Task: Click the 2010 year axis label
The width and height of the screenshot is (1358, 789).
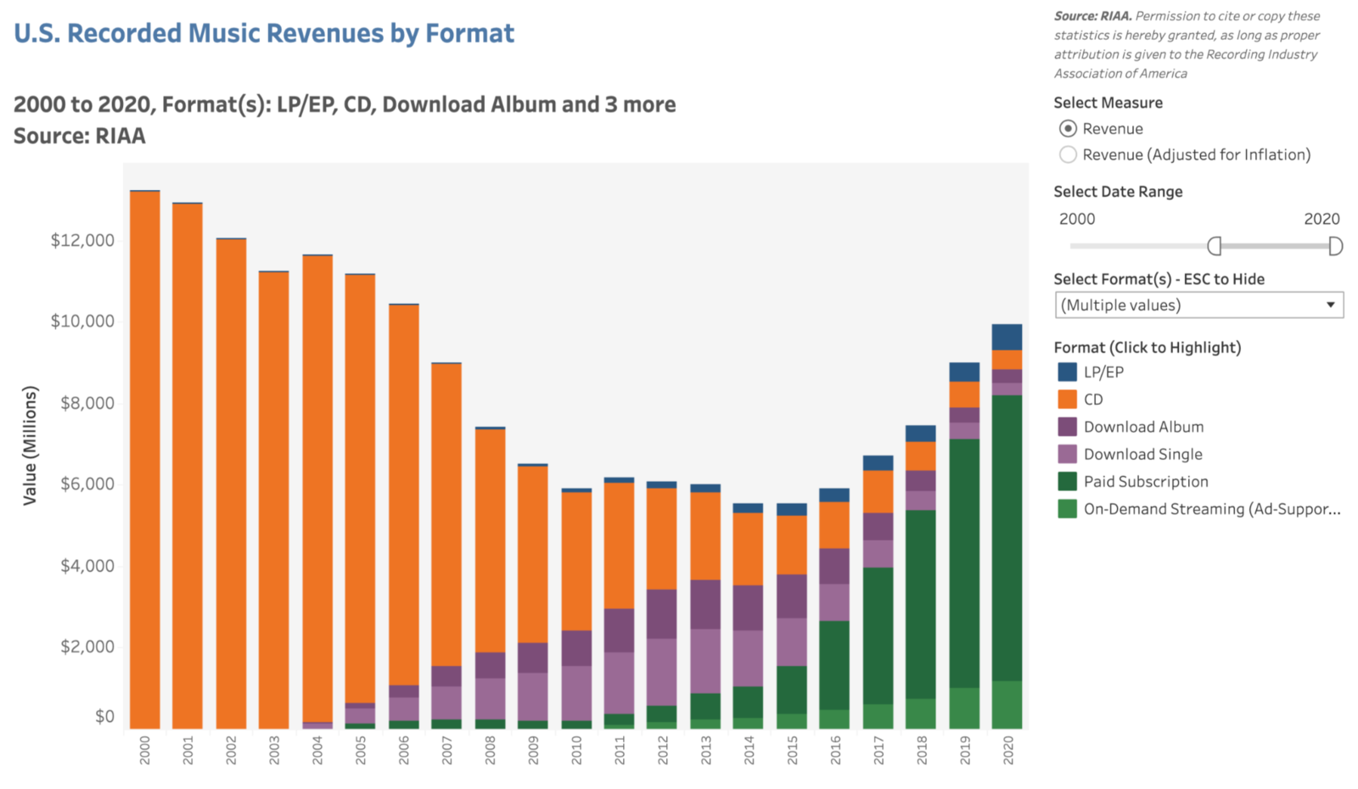Action: pos(576,751)
